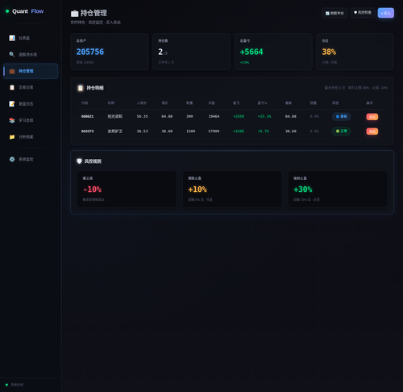This screenshot has width=403, height=392.
Task: Click the blue risk badge in row 688621
Action: (x=341, y=116)
